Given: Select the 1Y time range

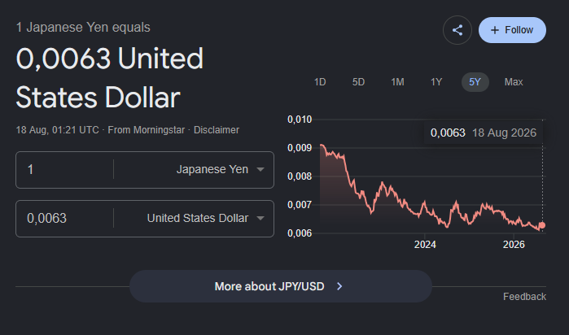Looking at the screenshot, I should pyautogui.click(x=436, y=82).
